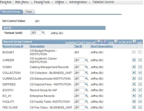Click the View All link
This screenshot has width=144, height=111.
(x=90, y=42)
